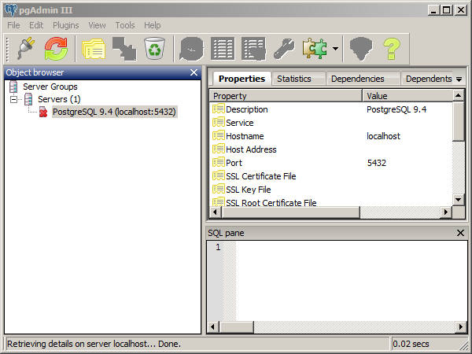Screen dimensions: 472x354
Task: Select the Host Address property row
Action: click(331, 149)
